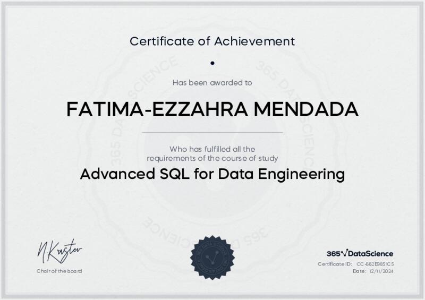Click the checkmark symbol in the 365 logo
The image size is (425, 300).
pyautogui.click(x=344, y=254)
